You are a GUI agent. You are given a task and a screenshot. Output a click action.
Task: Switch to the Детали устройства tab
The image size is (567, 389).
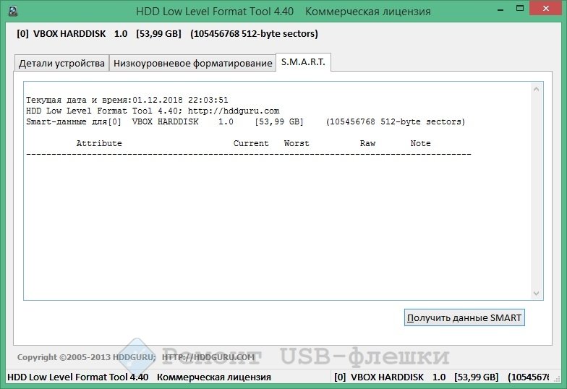click(62, 64)
